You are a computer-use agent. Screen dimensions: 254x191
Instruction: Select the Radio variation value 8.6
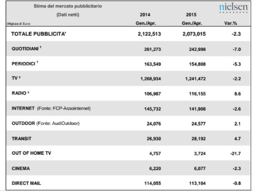[x=237, y=94]
